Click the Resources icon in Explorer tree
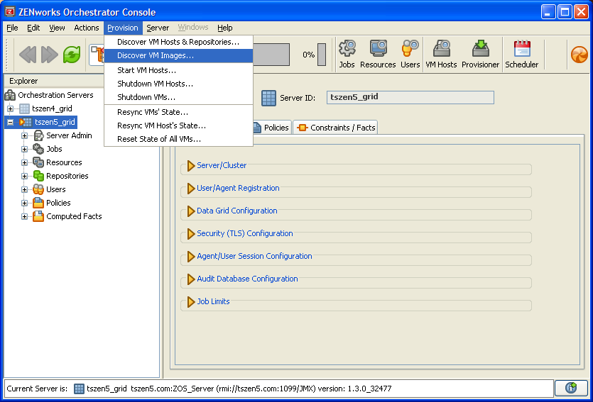The width and height of the screenshot is (593, 402). click(38, 162)
